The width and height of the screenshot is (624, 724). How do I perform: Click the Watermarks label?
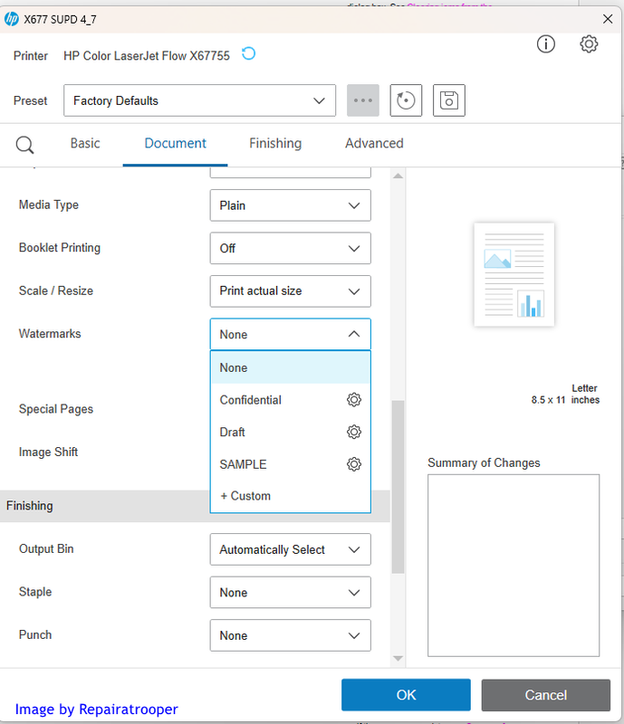(x=50, y=334)
